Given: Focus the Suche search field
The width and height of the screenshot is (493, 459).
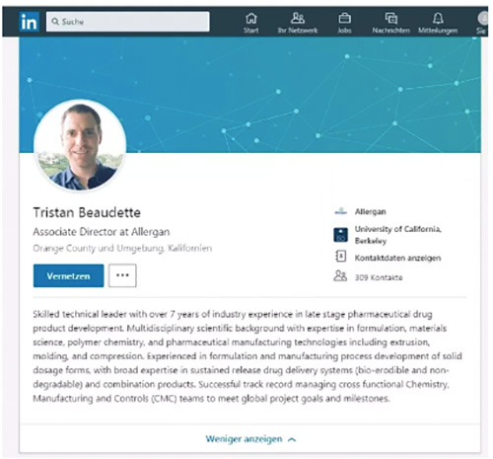Looking at the screenshot, I should tap(128, 22).
